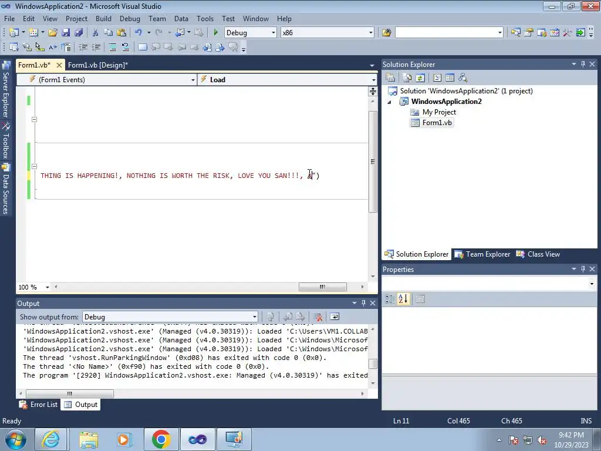Pin the Solution Explorer panel
The width and height of the screenshot is (601, 451).
583,64
